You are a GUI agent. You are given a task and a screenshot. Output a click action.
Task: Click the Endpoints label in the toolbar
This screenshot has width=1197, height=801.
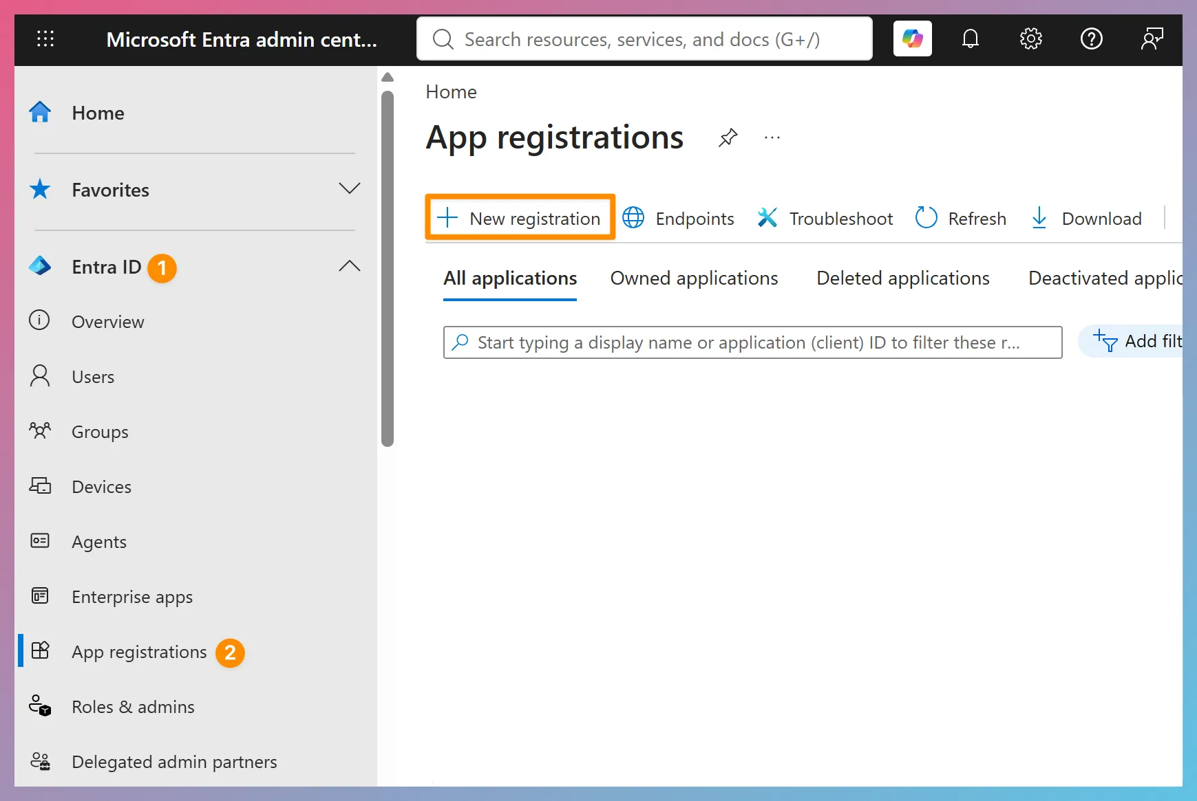coord(695,219)
